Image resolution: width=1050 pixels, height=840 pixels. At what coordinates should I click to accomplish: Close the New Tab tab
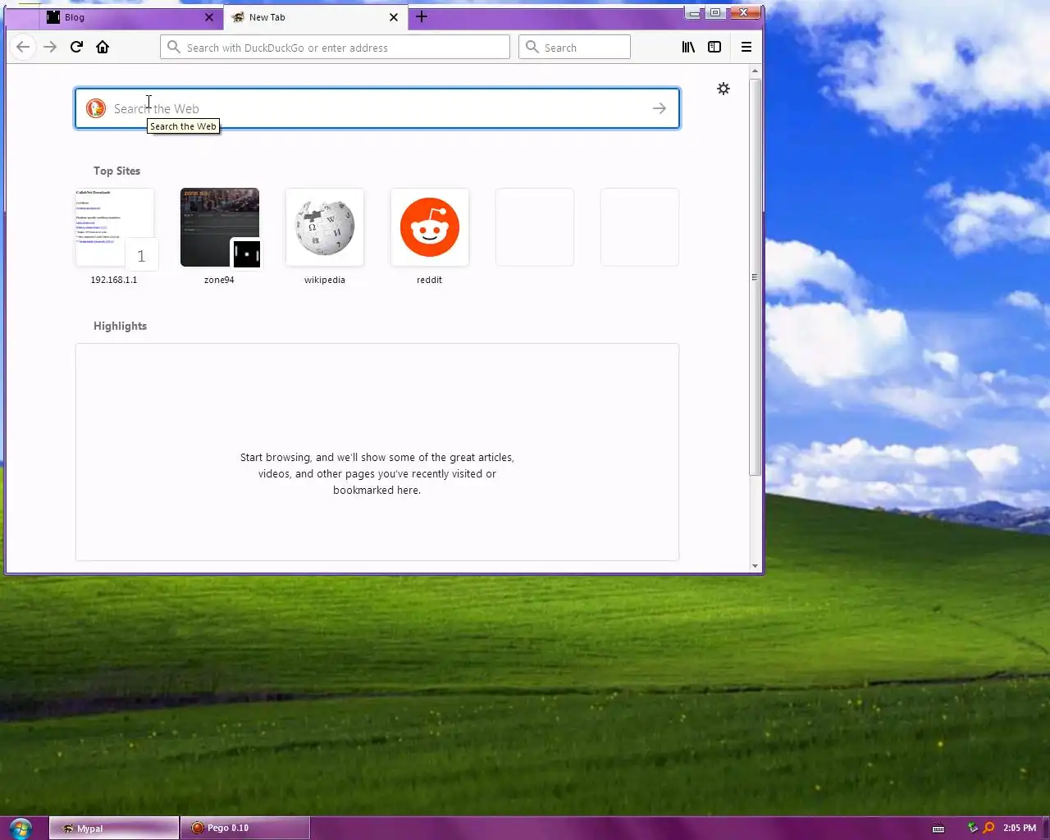394,17
